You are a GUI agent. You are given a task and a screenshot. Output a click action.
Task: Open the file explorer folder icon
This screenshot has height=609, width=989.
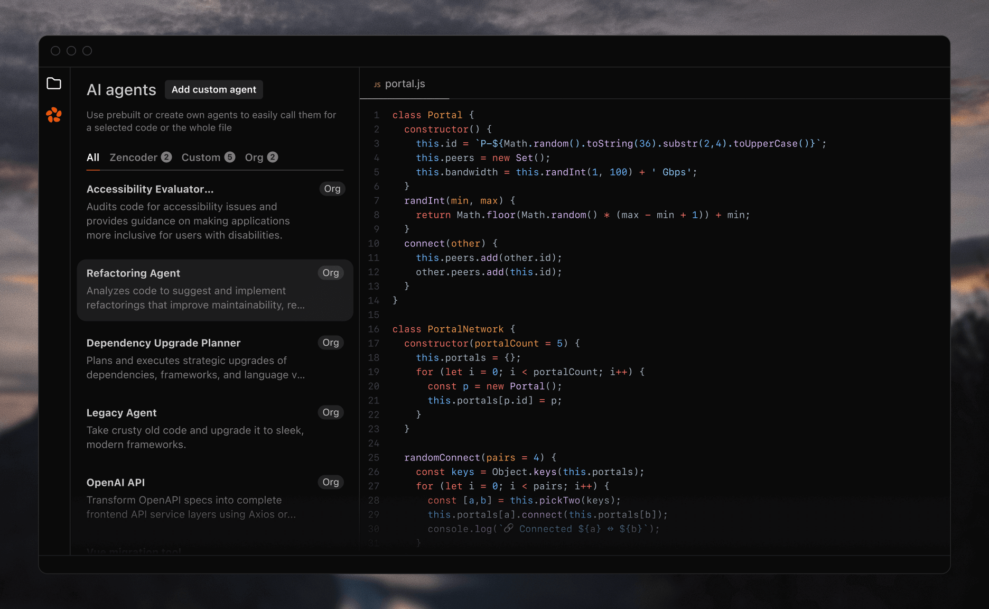click(54, 84)
